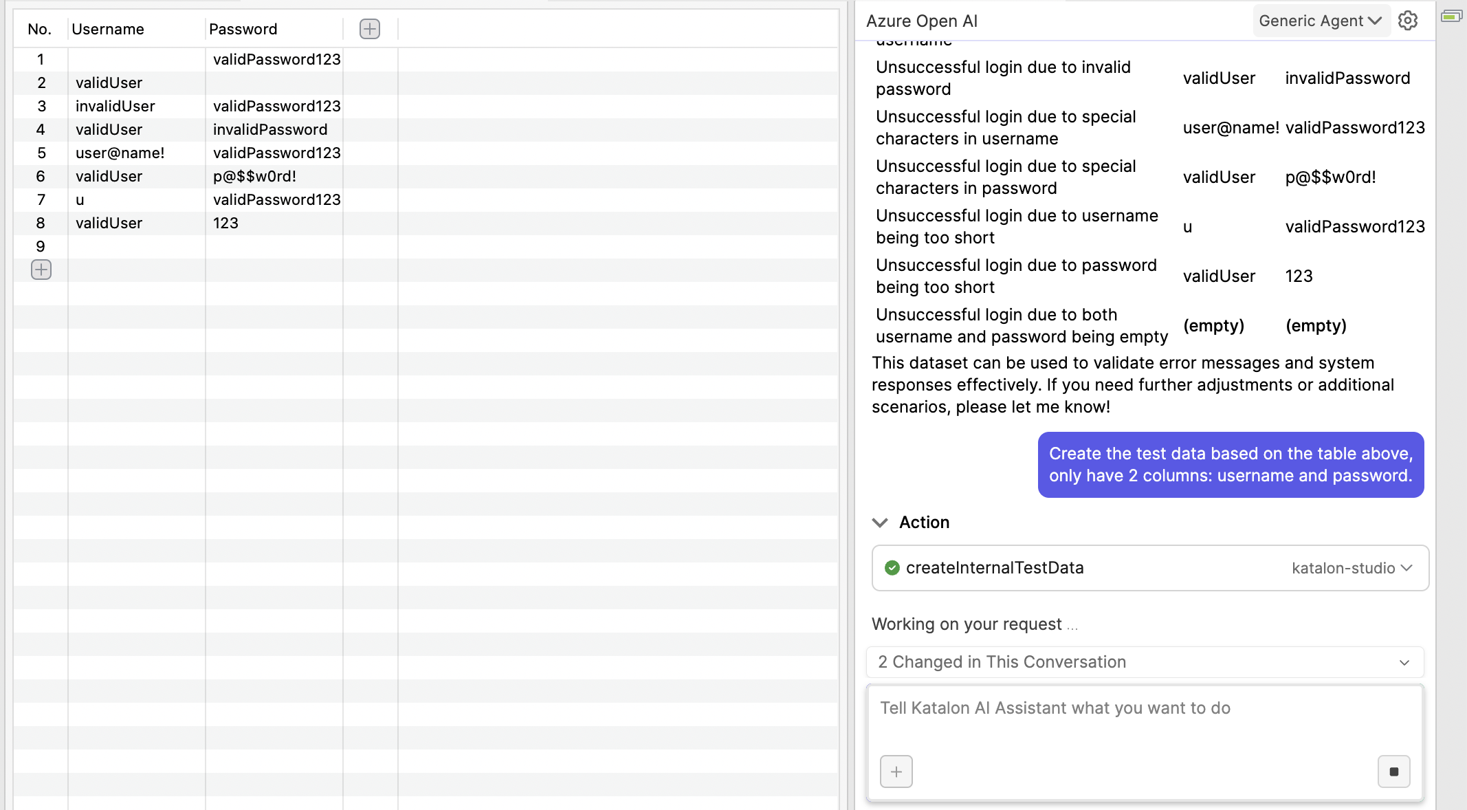Add a new column using the plus icon

click(x=369, y=28)
